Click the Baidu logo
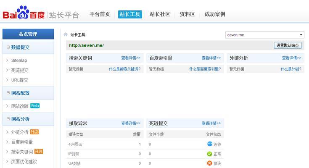Image resolution: width=309 pixels, height=168 pixels. tap(24, 13)
